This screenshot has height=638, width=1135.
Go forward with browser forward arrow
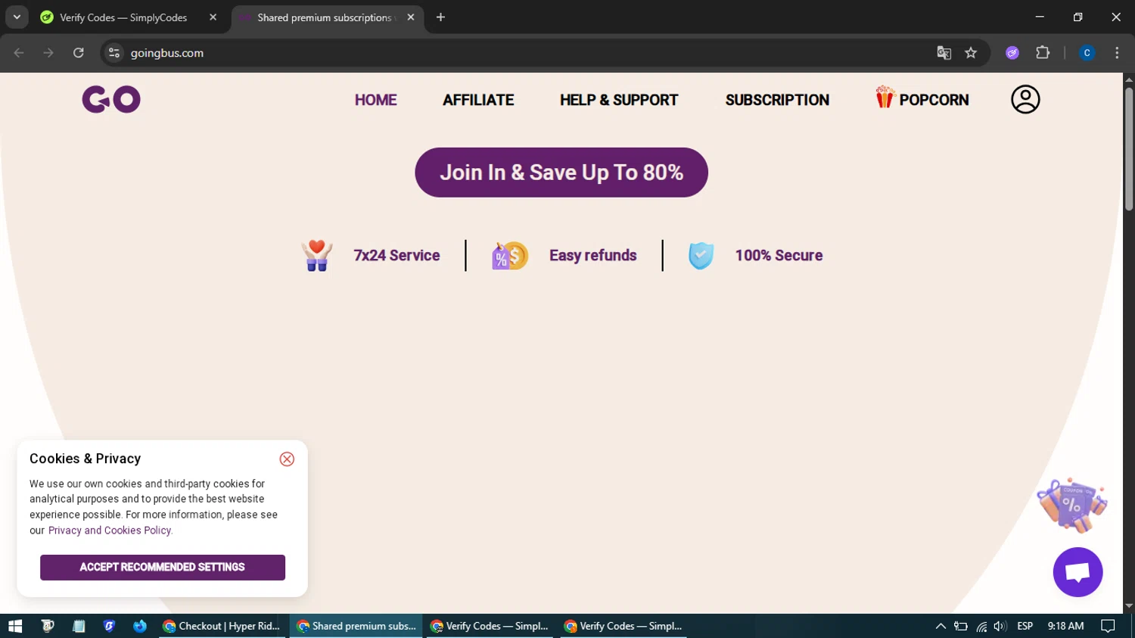[x=48, y=53]
